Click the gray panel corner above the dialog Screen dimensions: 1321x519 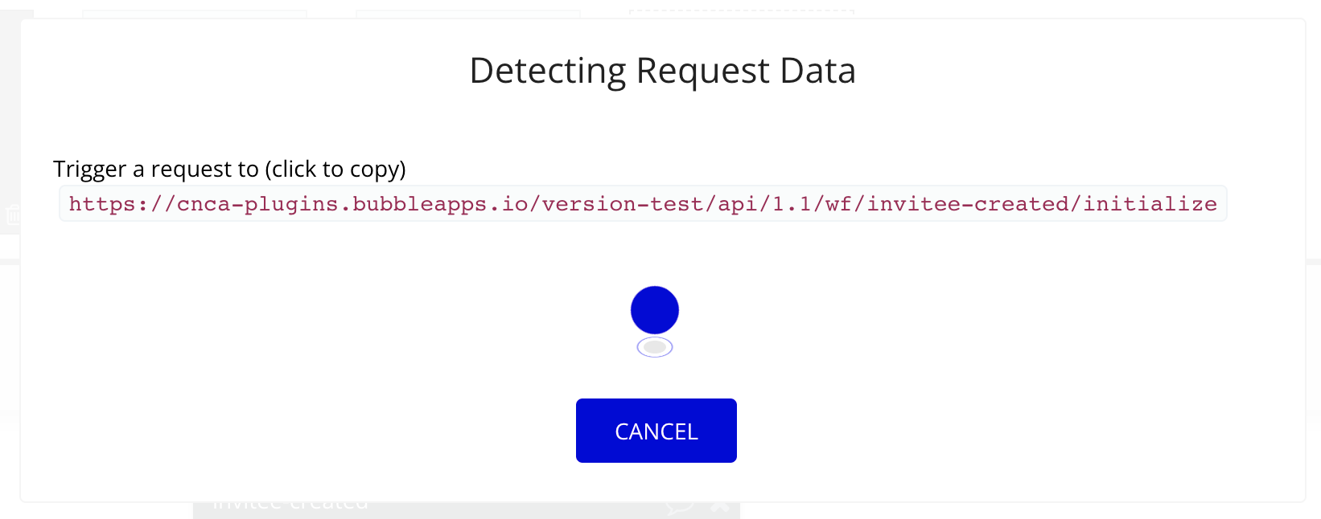pyautogui.click(x=16, y=14)
